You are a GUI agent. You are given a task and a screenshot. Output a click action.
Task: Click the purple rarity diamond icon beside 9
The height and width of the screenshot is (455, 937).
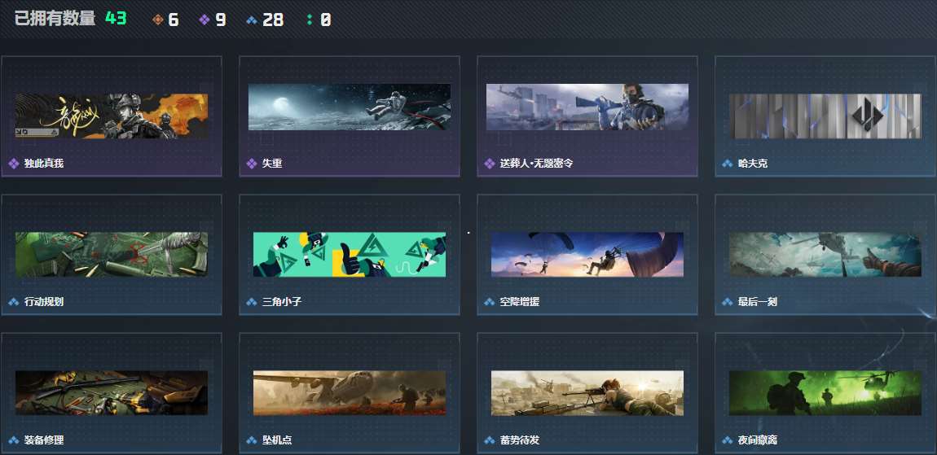(x=205, y=20)
